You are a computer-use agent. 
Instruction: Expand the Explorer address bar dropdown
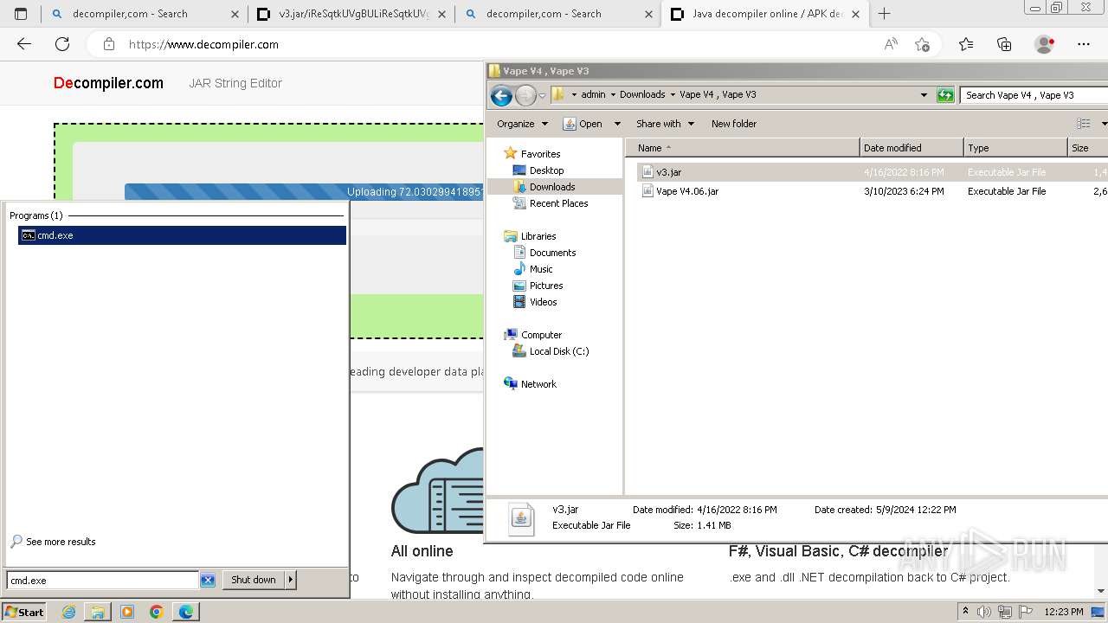click(924, 95)
